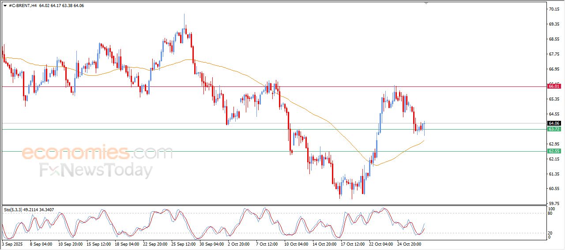Select the green 63.72 price label
The height and width of the screenshot is (250, 565).
(x=554, y=129)
